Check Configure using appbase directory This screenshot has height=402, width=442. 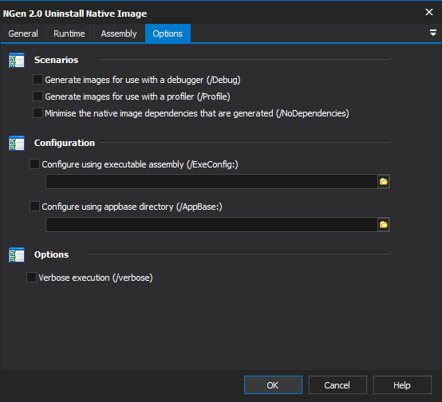(x=34, y=207)
